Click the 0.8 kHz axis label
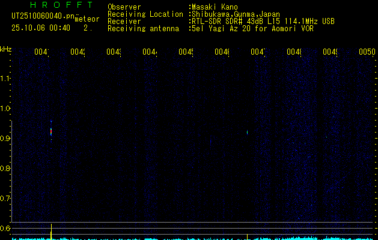 pos(5,168)
